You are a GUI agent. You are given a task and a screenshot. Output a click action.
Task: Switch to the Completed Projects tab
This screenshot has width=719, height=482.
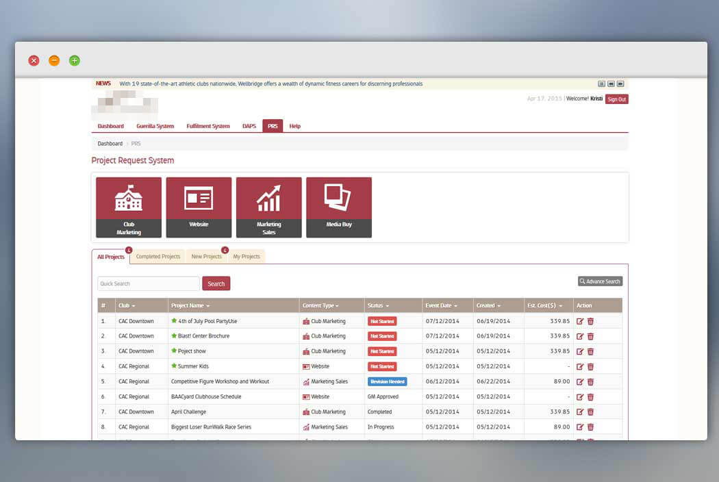point(158,257)
